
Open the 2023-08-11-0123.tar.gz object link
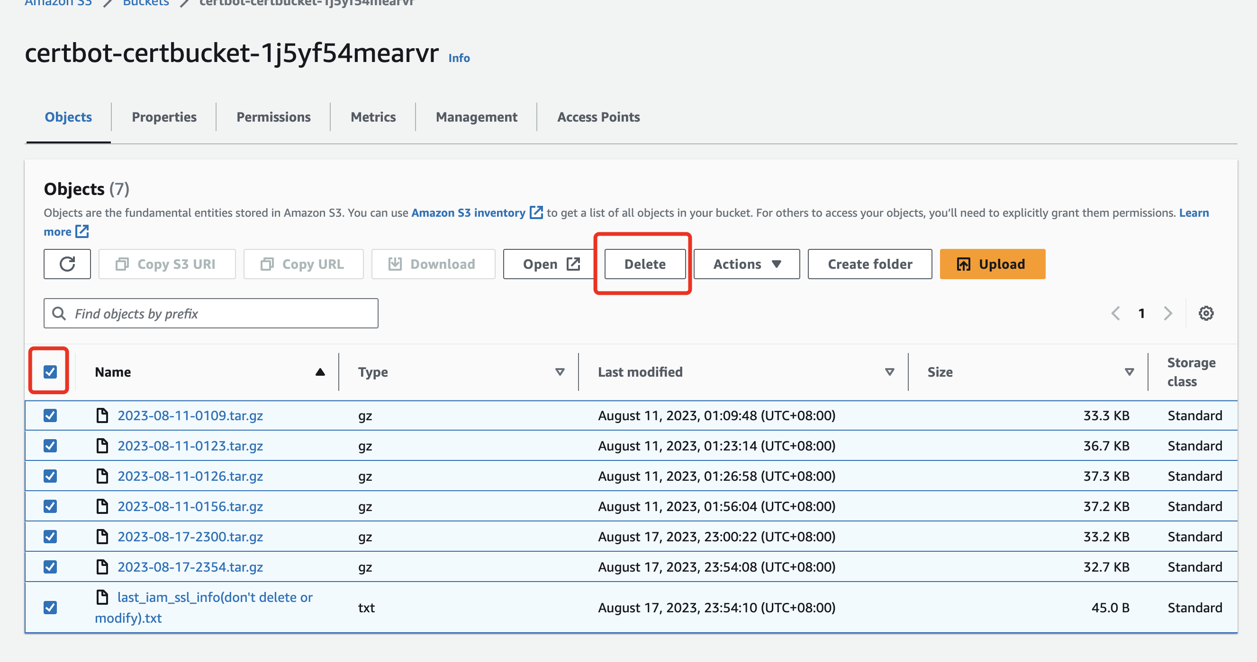(190, 446)
